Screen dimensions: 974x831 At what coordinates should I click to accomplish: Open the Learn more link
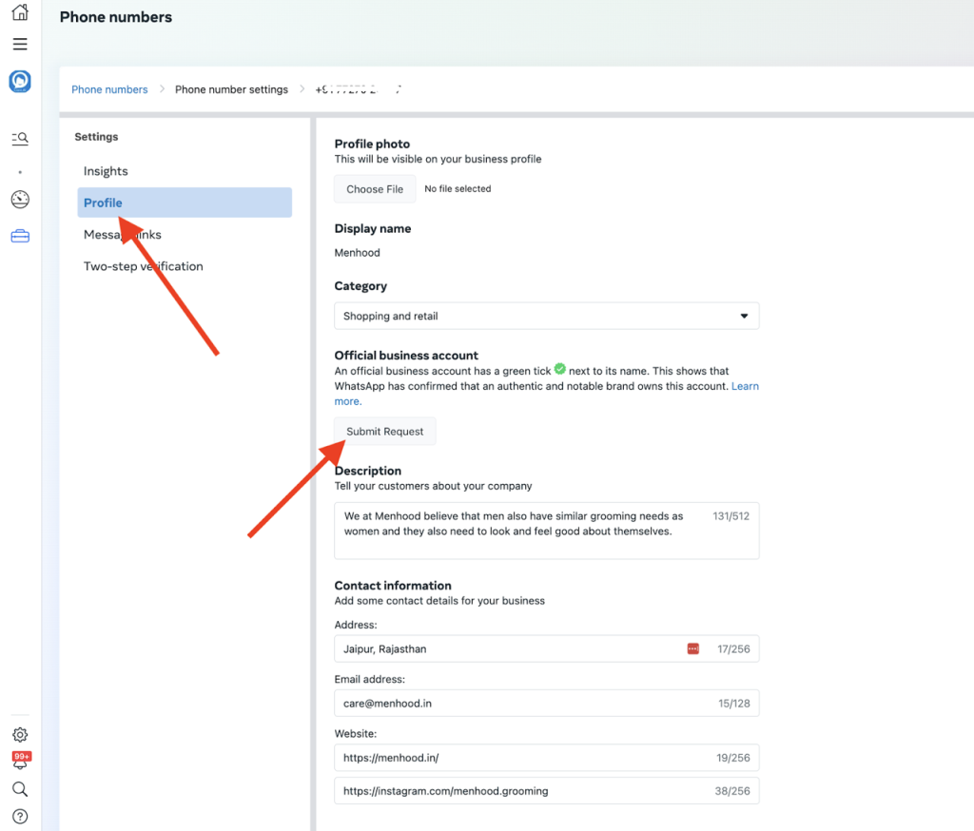[x=745, y=386]
